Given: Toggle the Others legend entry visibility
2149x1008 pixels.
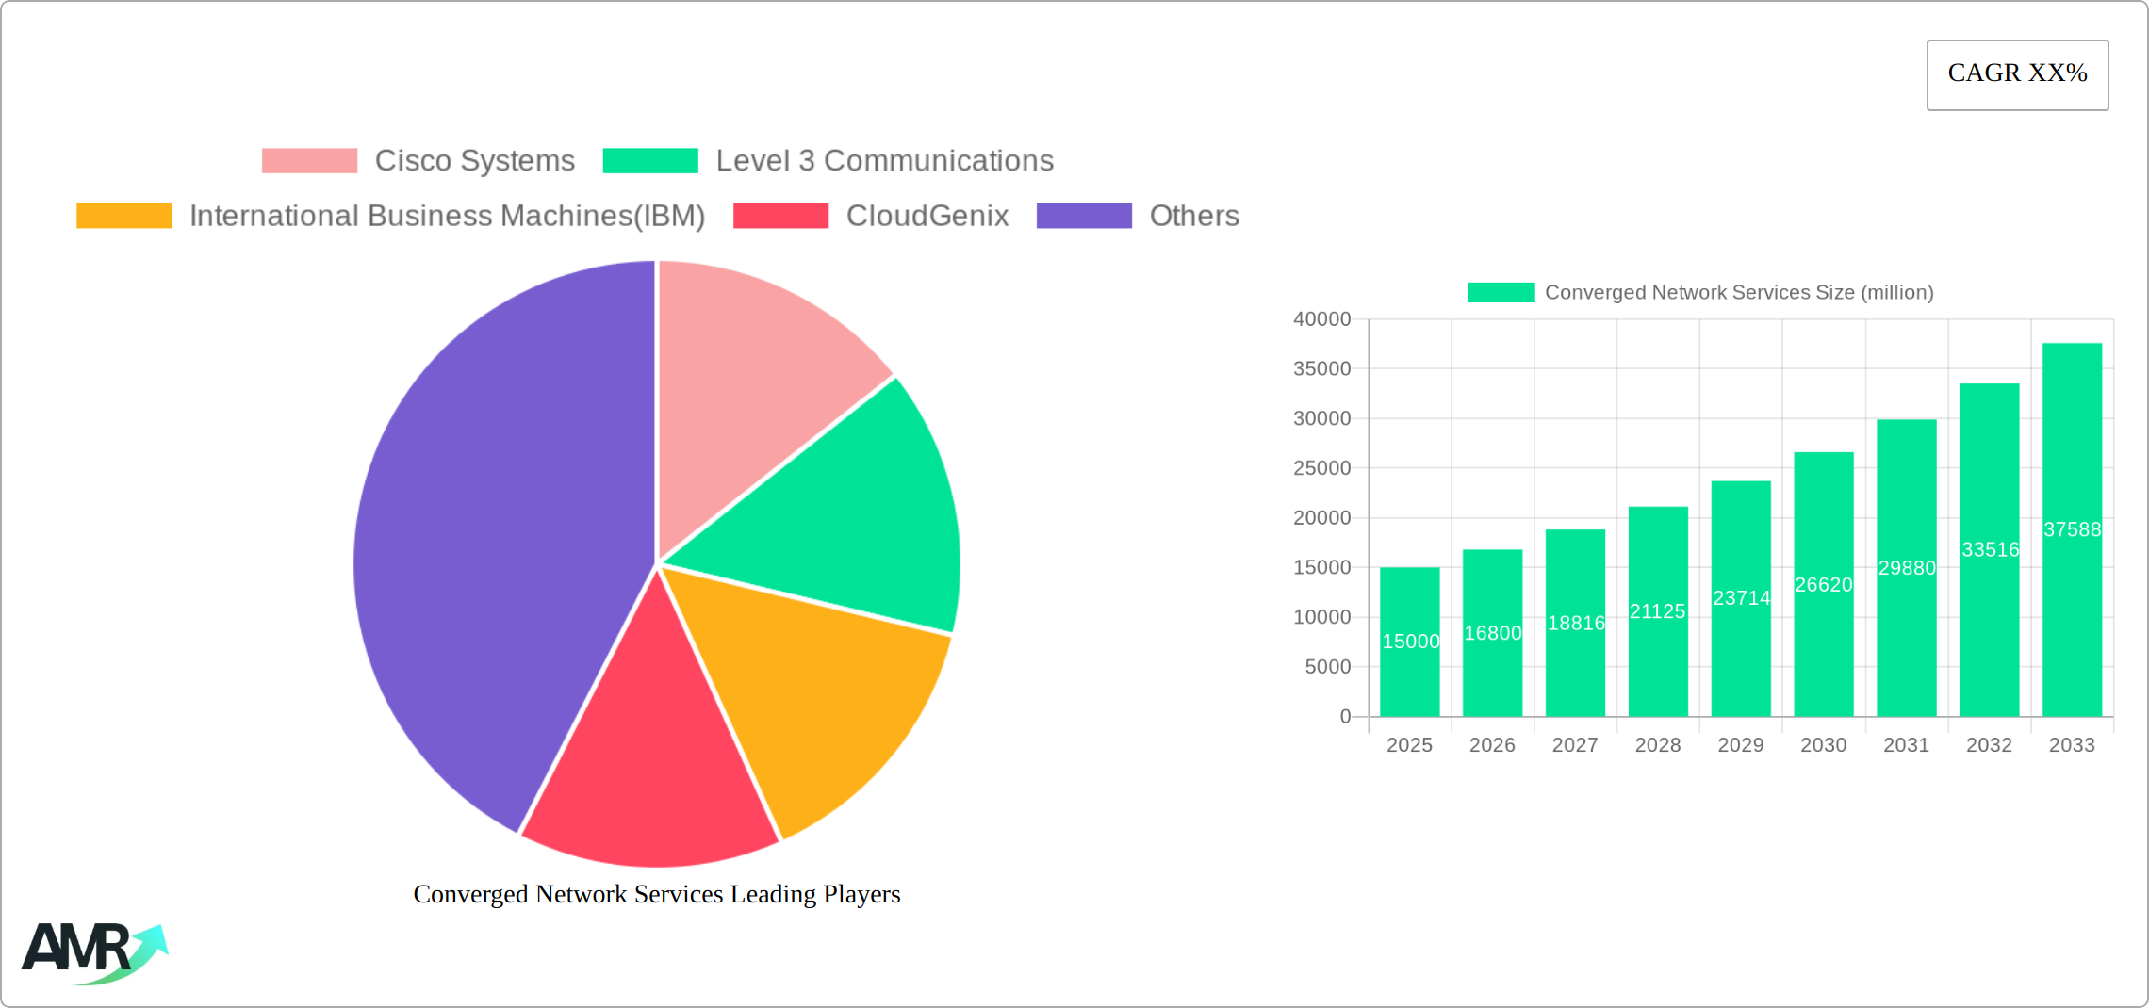Looking at the screenshot, I should pyautogui.click(x=1193, y=216).
